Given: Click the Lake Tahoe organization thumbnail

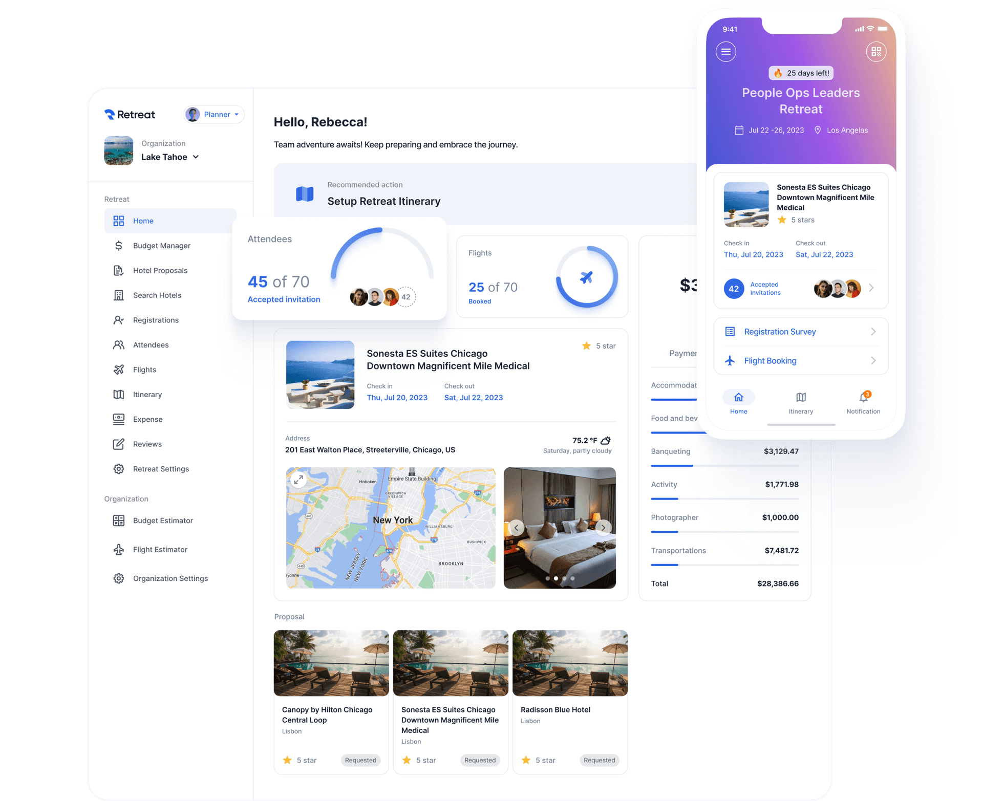Looking at the screenshot, I should [119, 150].
